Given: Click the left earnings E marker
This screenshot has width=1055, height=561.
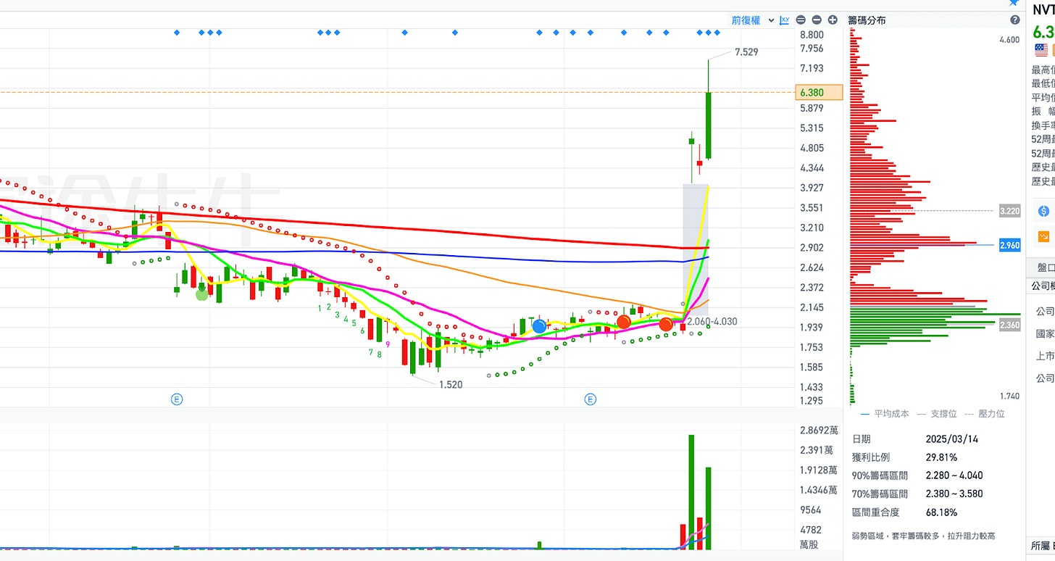Looking at the screenshot, I should coord(176,399).
